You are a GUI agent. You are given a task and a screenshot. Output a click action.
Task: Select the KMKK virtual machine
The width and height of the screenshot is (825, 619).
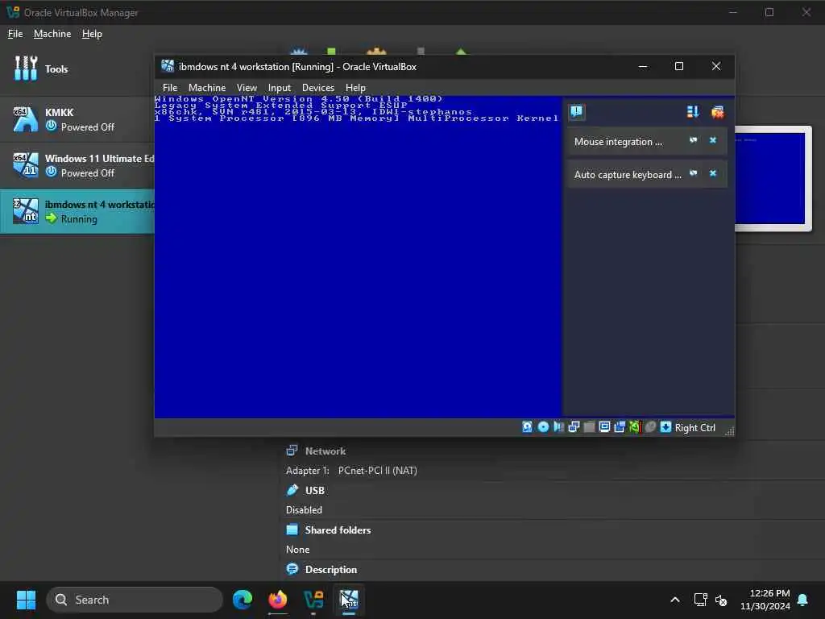tap(77, 119)
